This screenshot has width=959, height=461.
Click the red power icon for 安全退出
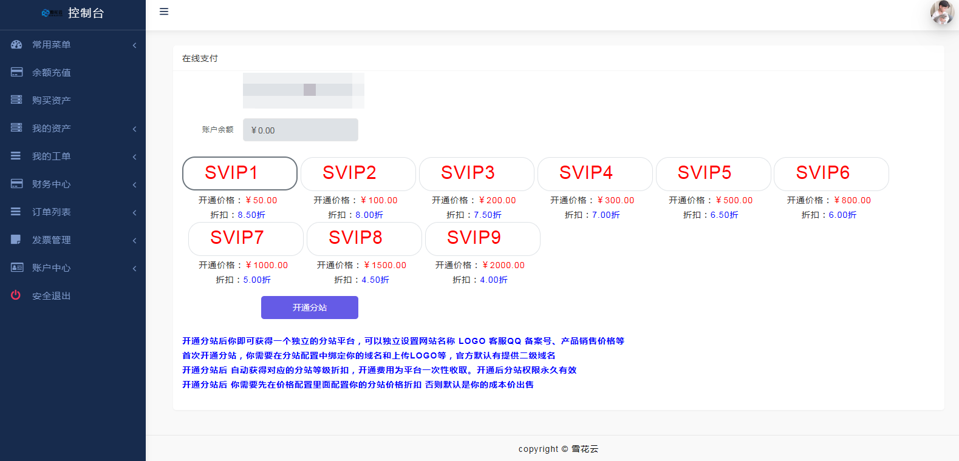point(16,295)
